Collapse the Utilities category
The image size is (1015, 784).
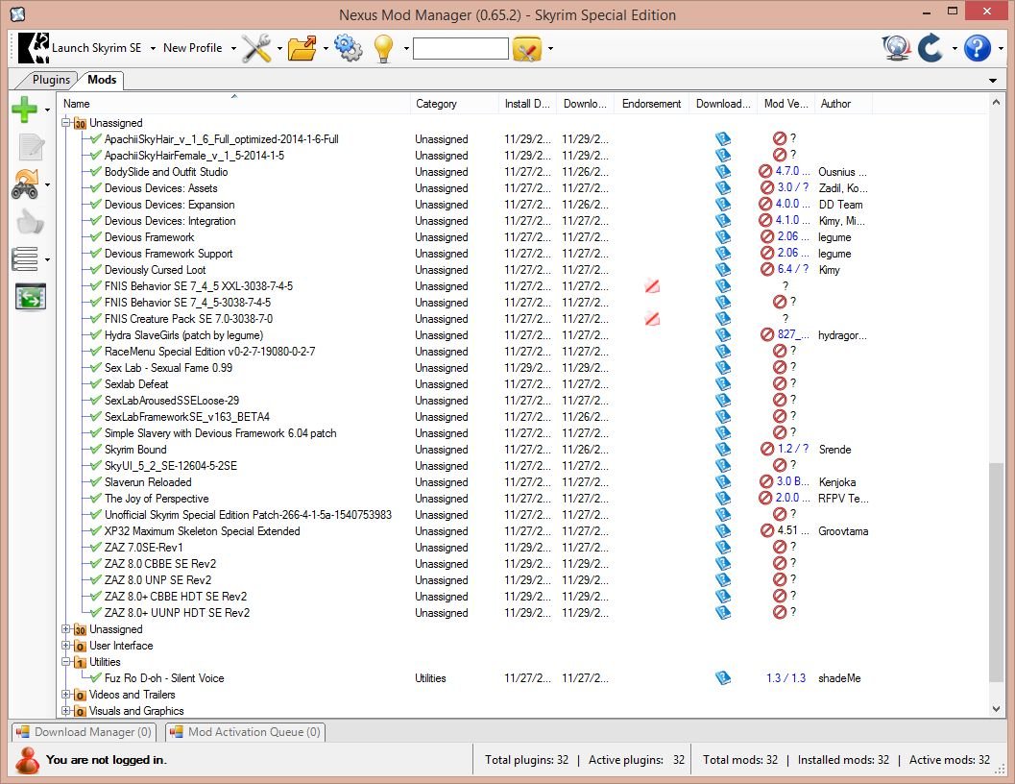[66, 661]
